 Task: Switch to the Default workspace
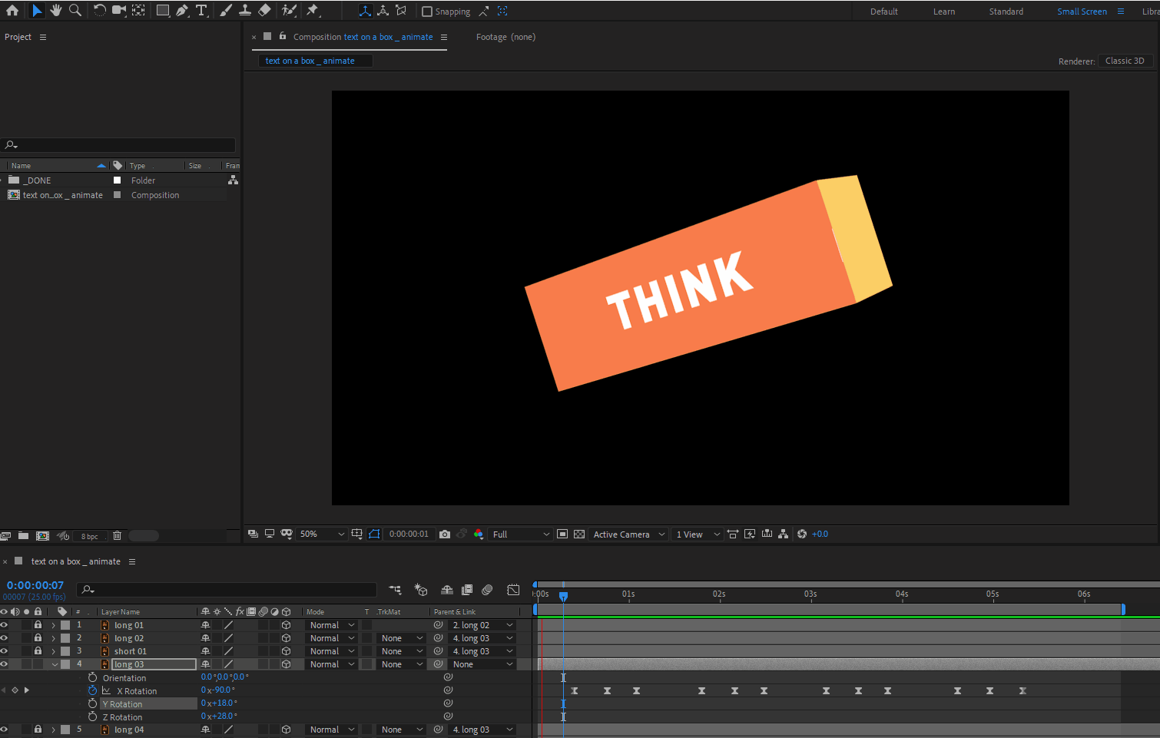[x=883, y=12]
